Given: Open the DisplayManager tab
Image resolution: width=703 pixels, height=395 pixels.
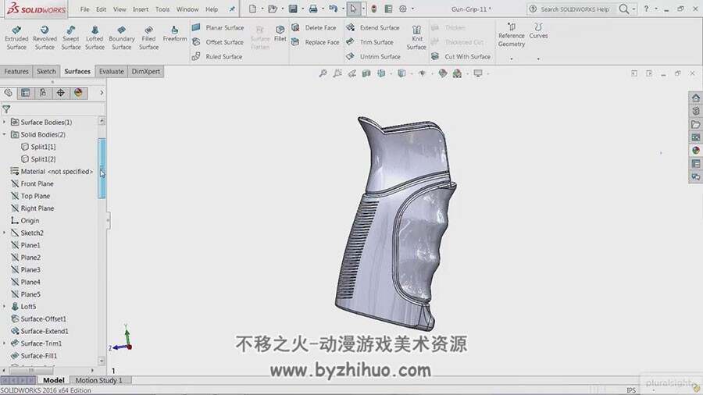Looking at the screenshot, I should [78, 93].
